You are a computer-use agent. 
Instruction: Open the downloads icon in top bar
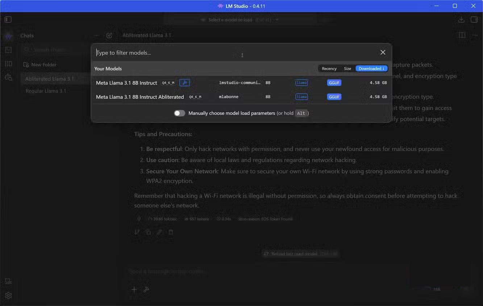point(461,20)
